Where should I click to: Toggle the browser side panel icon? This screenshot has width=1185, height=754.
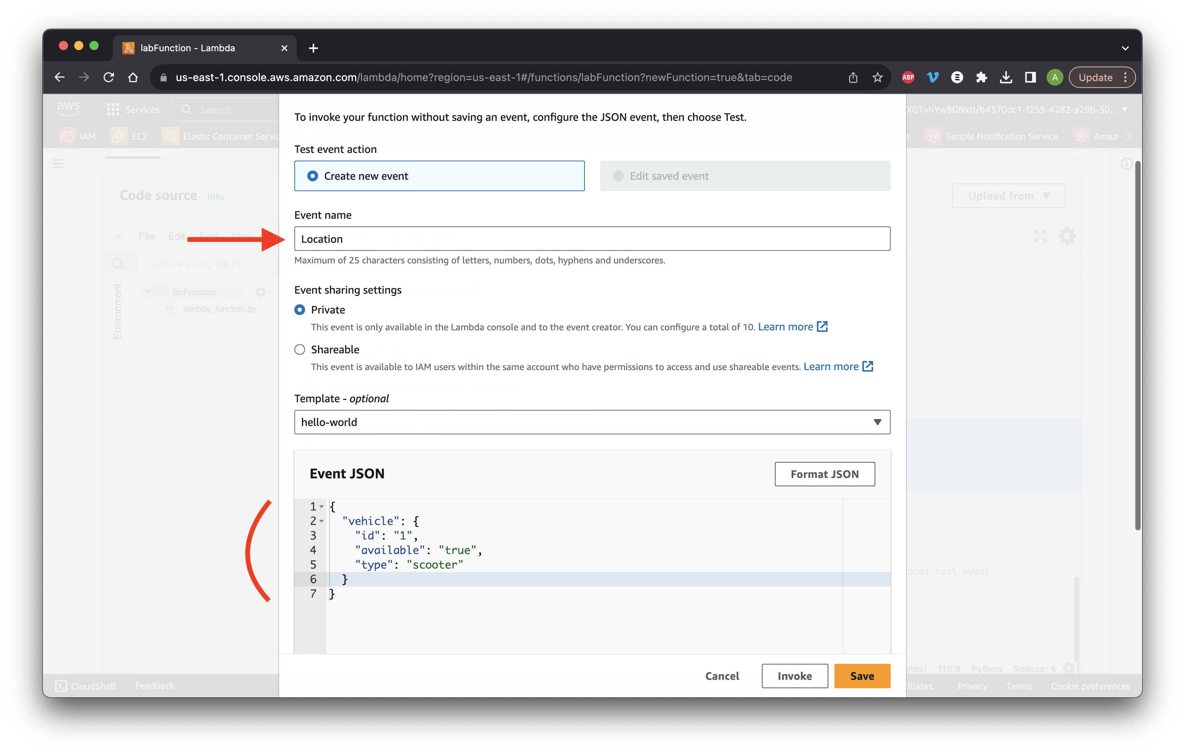1030,77
